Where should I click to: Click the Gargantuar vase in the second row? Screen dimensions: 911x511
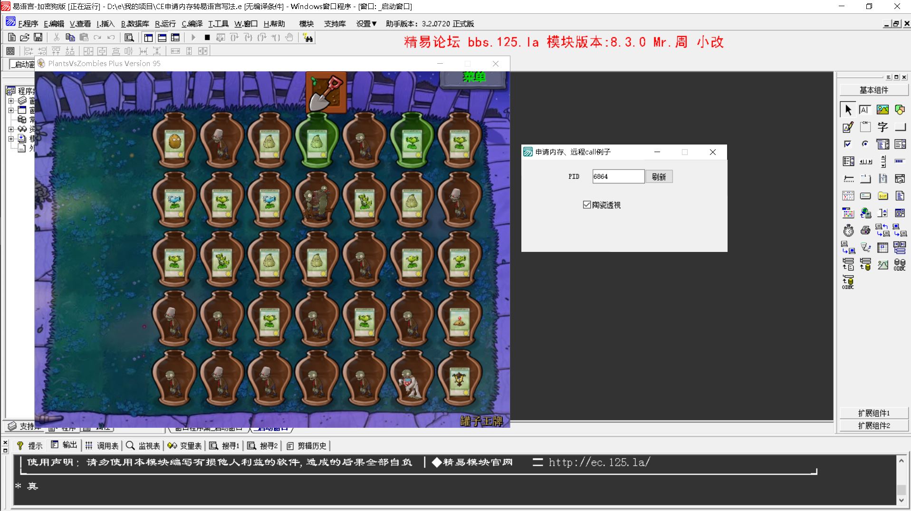pos(317,200)
